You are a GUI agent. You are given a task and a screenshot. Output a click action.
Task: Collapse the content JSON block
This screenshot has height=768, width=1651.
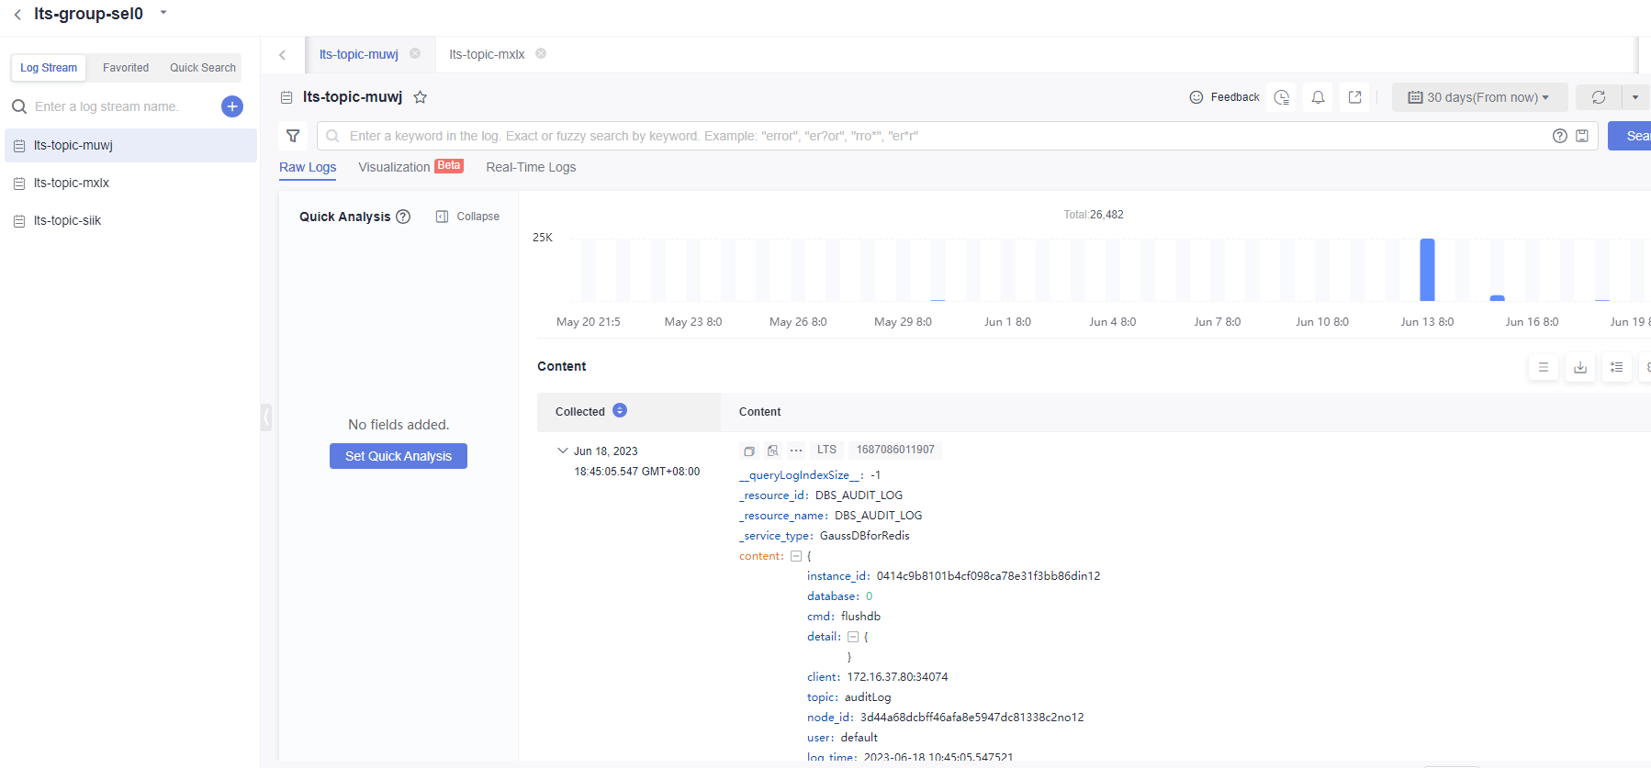(796, 556)
